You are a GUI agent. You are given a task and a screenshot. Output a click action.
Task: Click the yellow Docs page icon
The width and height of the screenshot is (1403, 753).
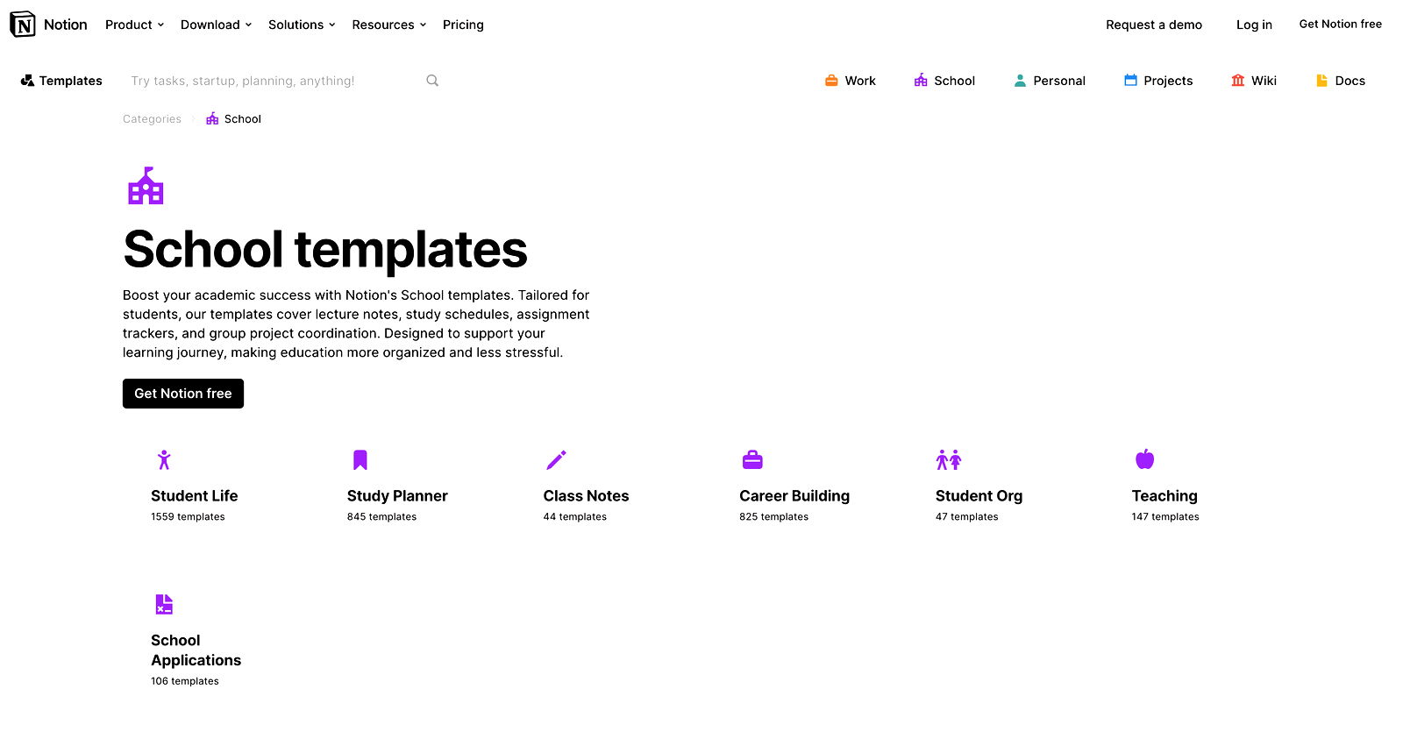click(x=1321, y=81)
